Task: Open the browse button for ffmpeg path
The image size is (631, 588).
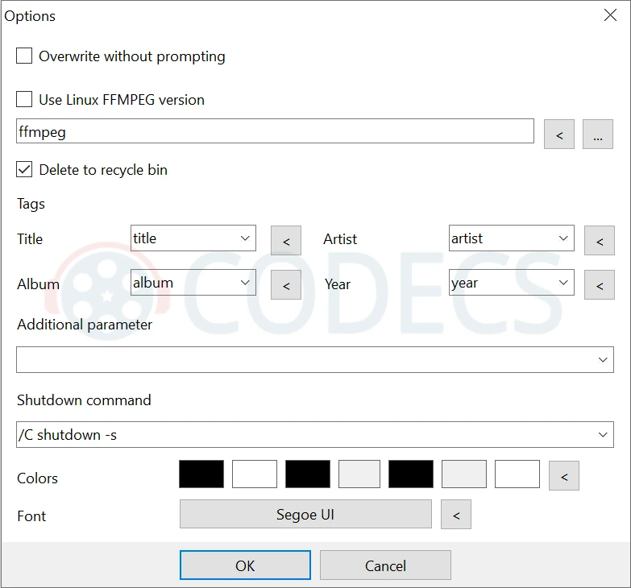Action: pyautogui.click(x=598, y=135)
